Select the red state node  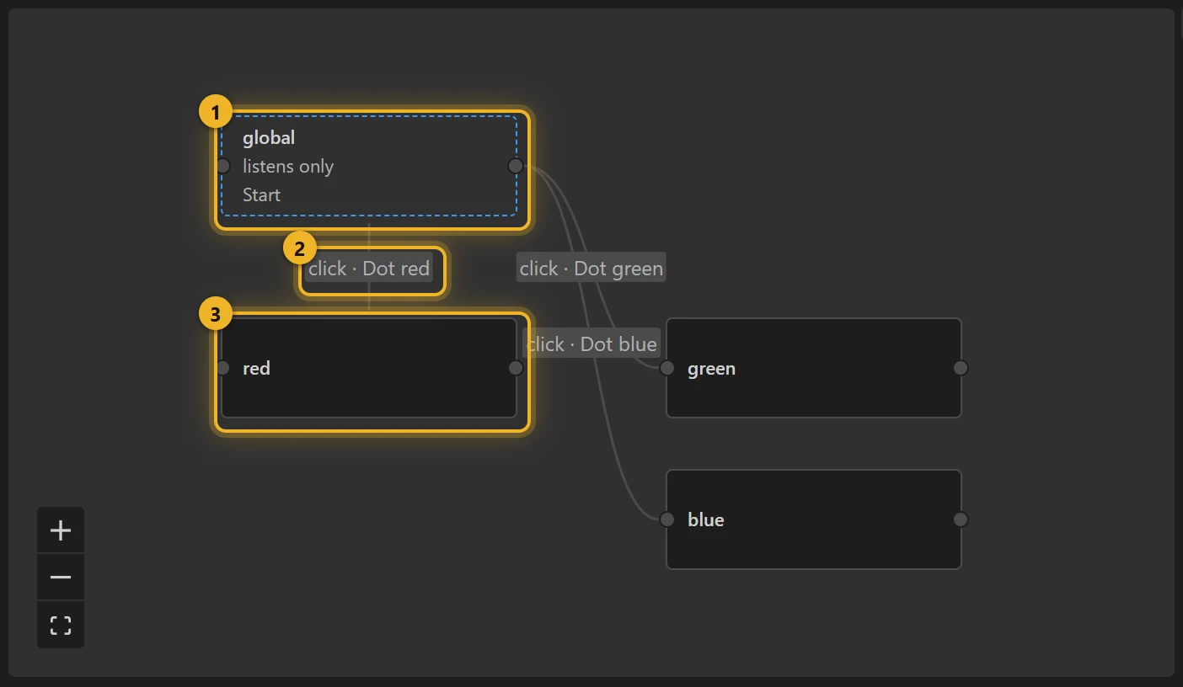point(369,368)
